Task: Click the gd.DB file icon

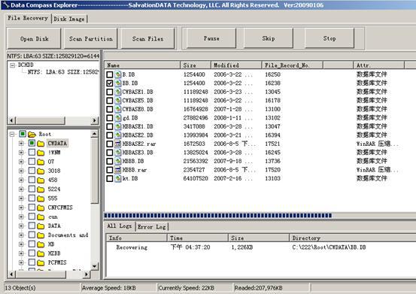Action: coord(118,118)
